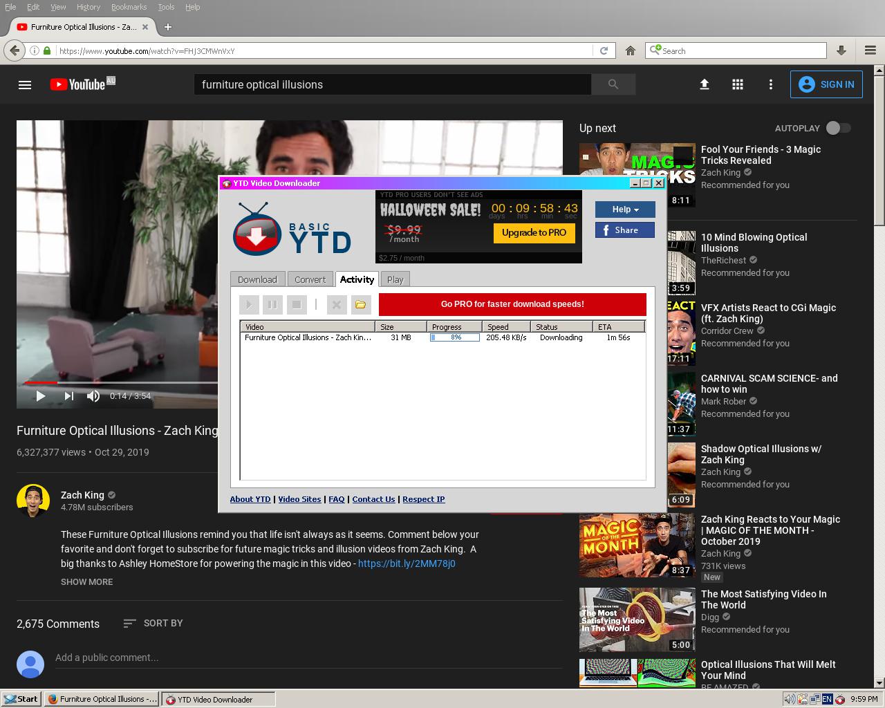The width and height of the screenshot is (885, 708).
Task: Open the Windows Start button
Action: click(x=21, y=699)
